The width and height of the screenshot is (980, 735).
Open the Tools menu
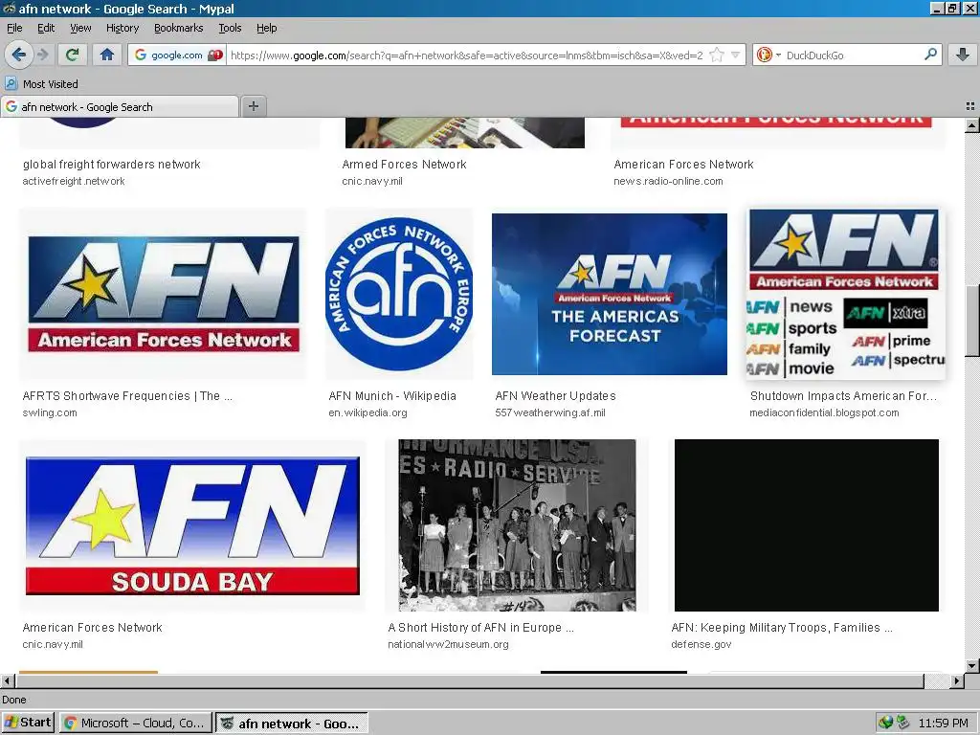click(x=230, y=28)
